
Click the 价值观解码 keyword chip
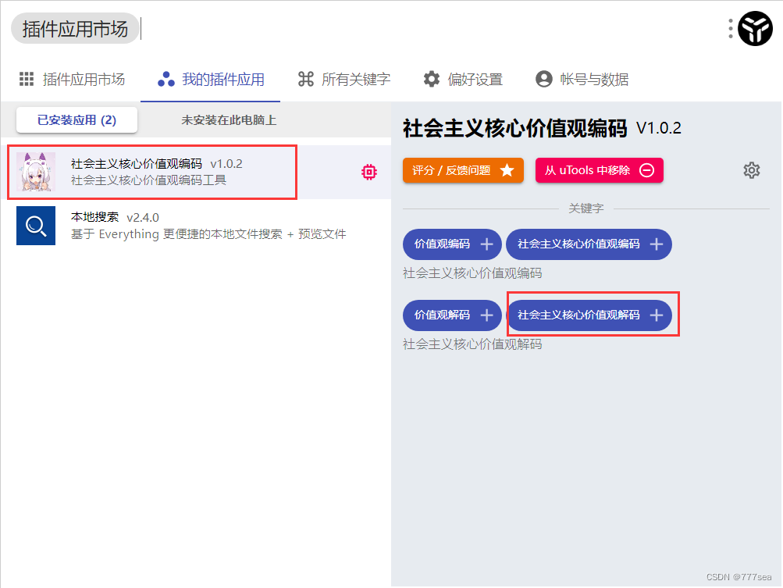(452, 315)
